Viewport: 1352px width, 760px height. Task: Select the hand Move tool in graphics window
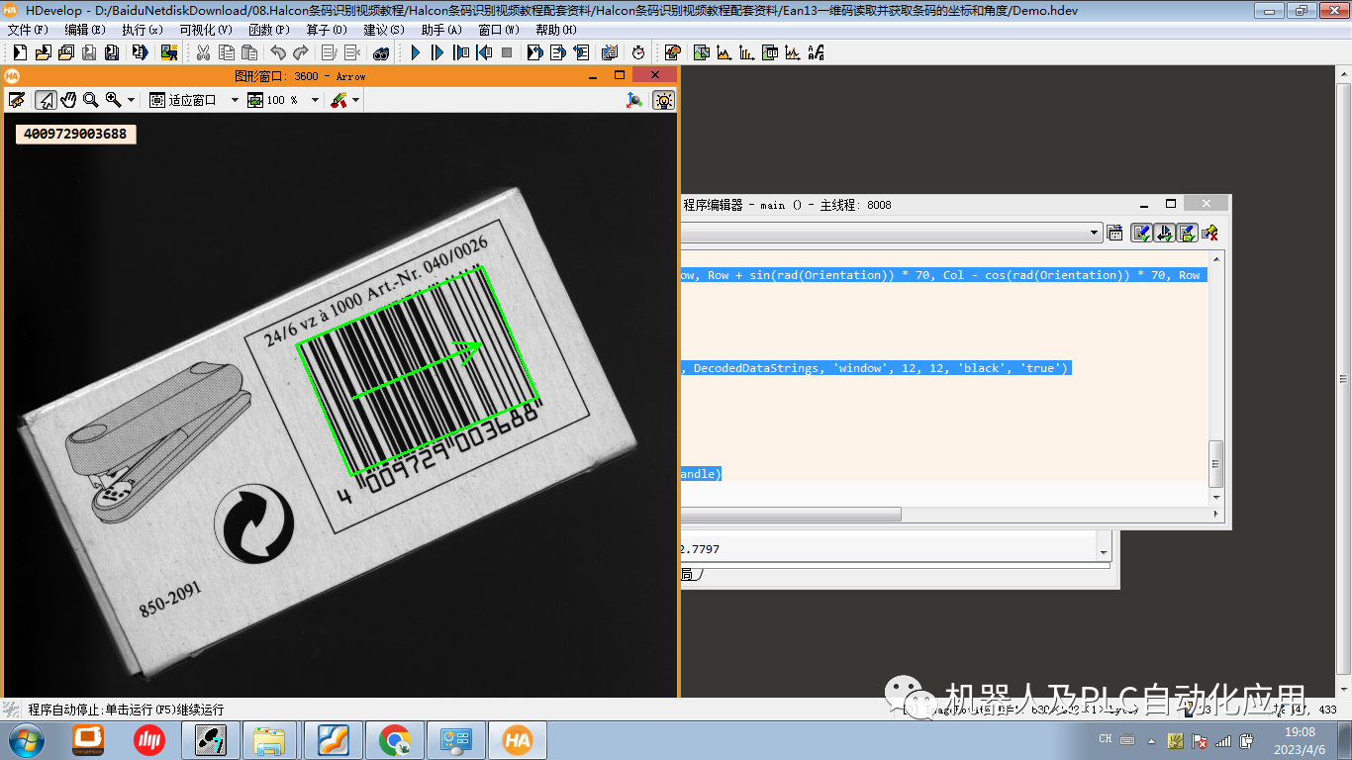[x=68, y=100]
